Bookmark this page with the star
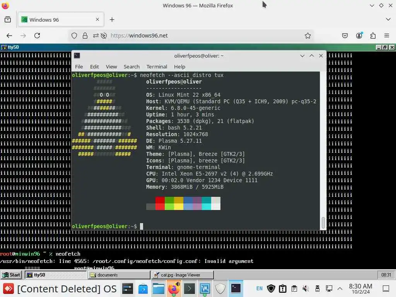Viewport: 396px width, 297px height. [x=307, y=36]
